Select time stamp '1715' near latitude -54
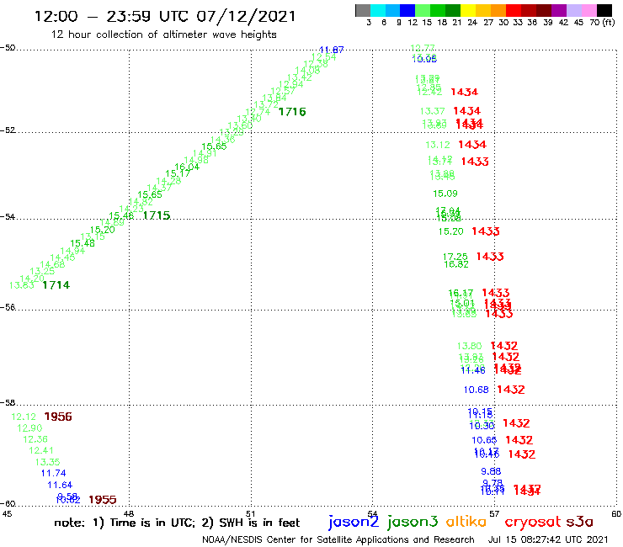This screenshot has width=623, height=547. (x=157, y=215)
